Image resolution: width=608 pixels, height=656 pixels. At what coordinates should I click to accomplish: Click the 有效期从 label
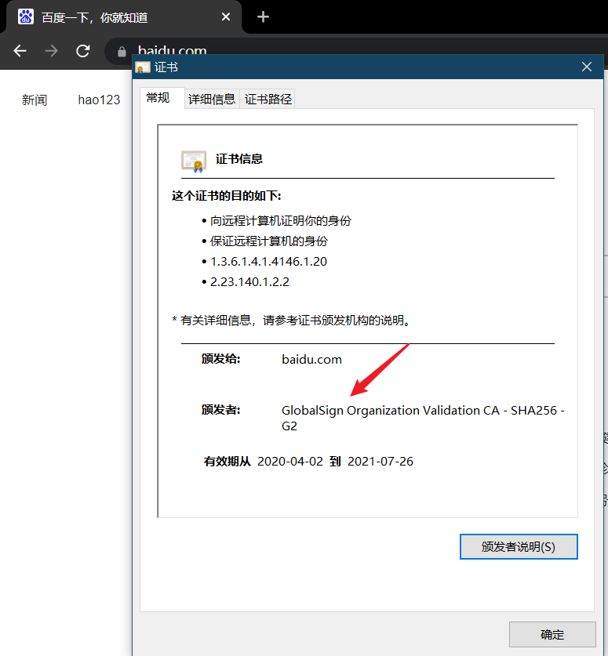click(227, 462)
